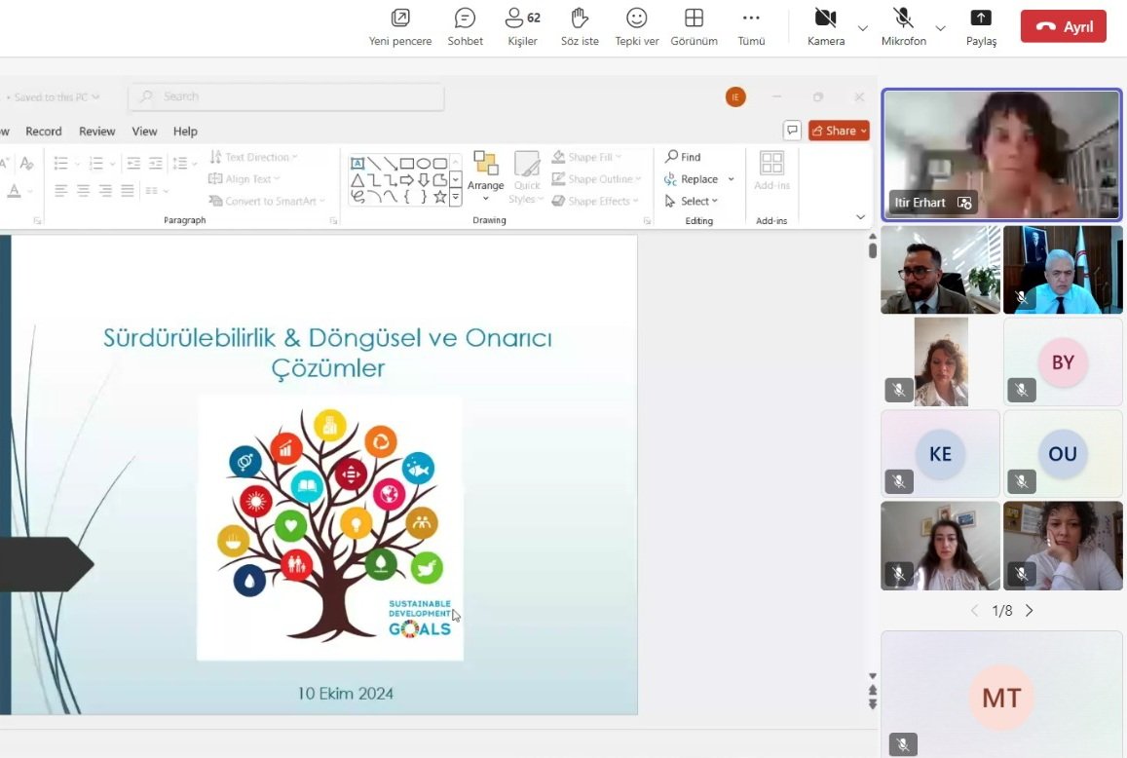This screenshot has width=1127, height=758.
Task: Open the Select dropdown
Action: [x=692, y=202]
